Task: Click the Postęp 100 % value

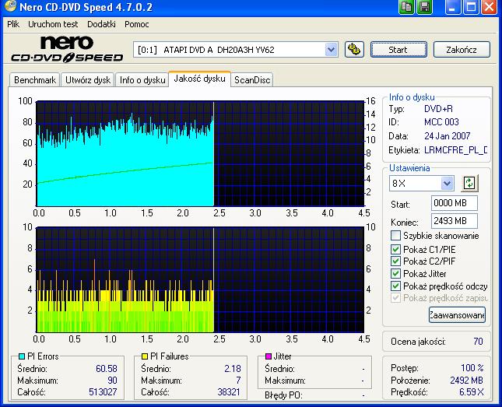Action: [x=472, y=368]
